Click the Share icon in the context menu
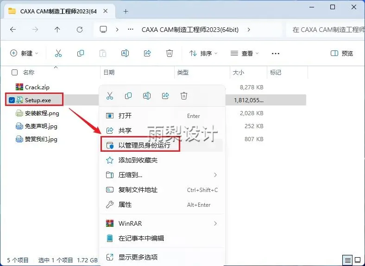This screenshot has width=365, height=266. click(165, 96)
